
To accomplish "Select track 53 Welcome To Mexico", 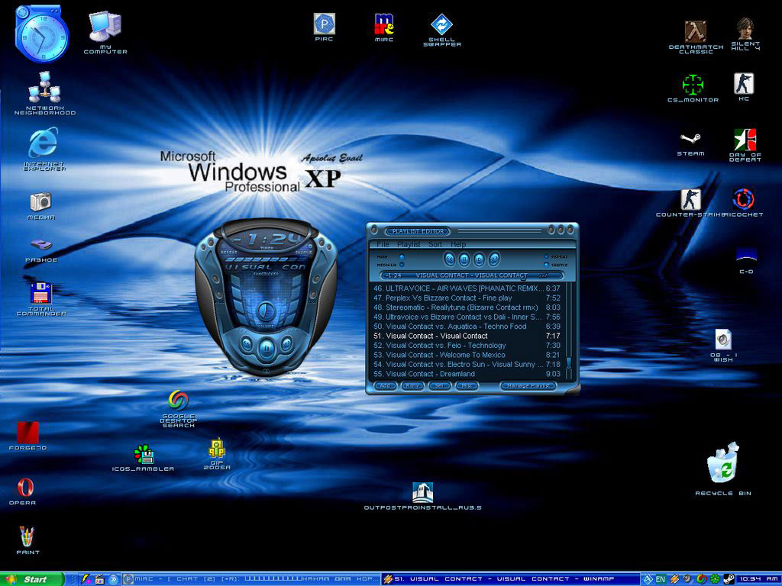I will click(467, 355).
